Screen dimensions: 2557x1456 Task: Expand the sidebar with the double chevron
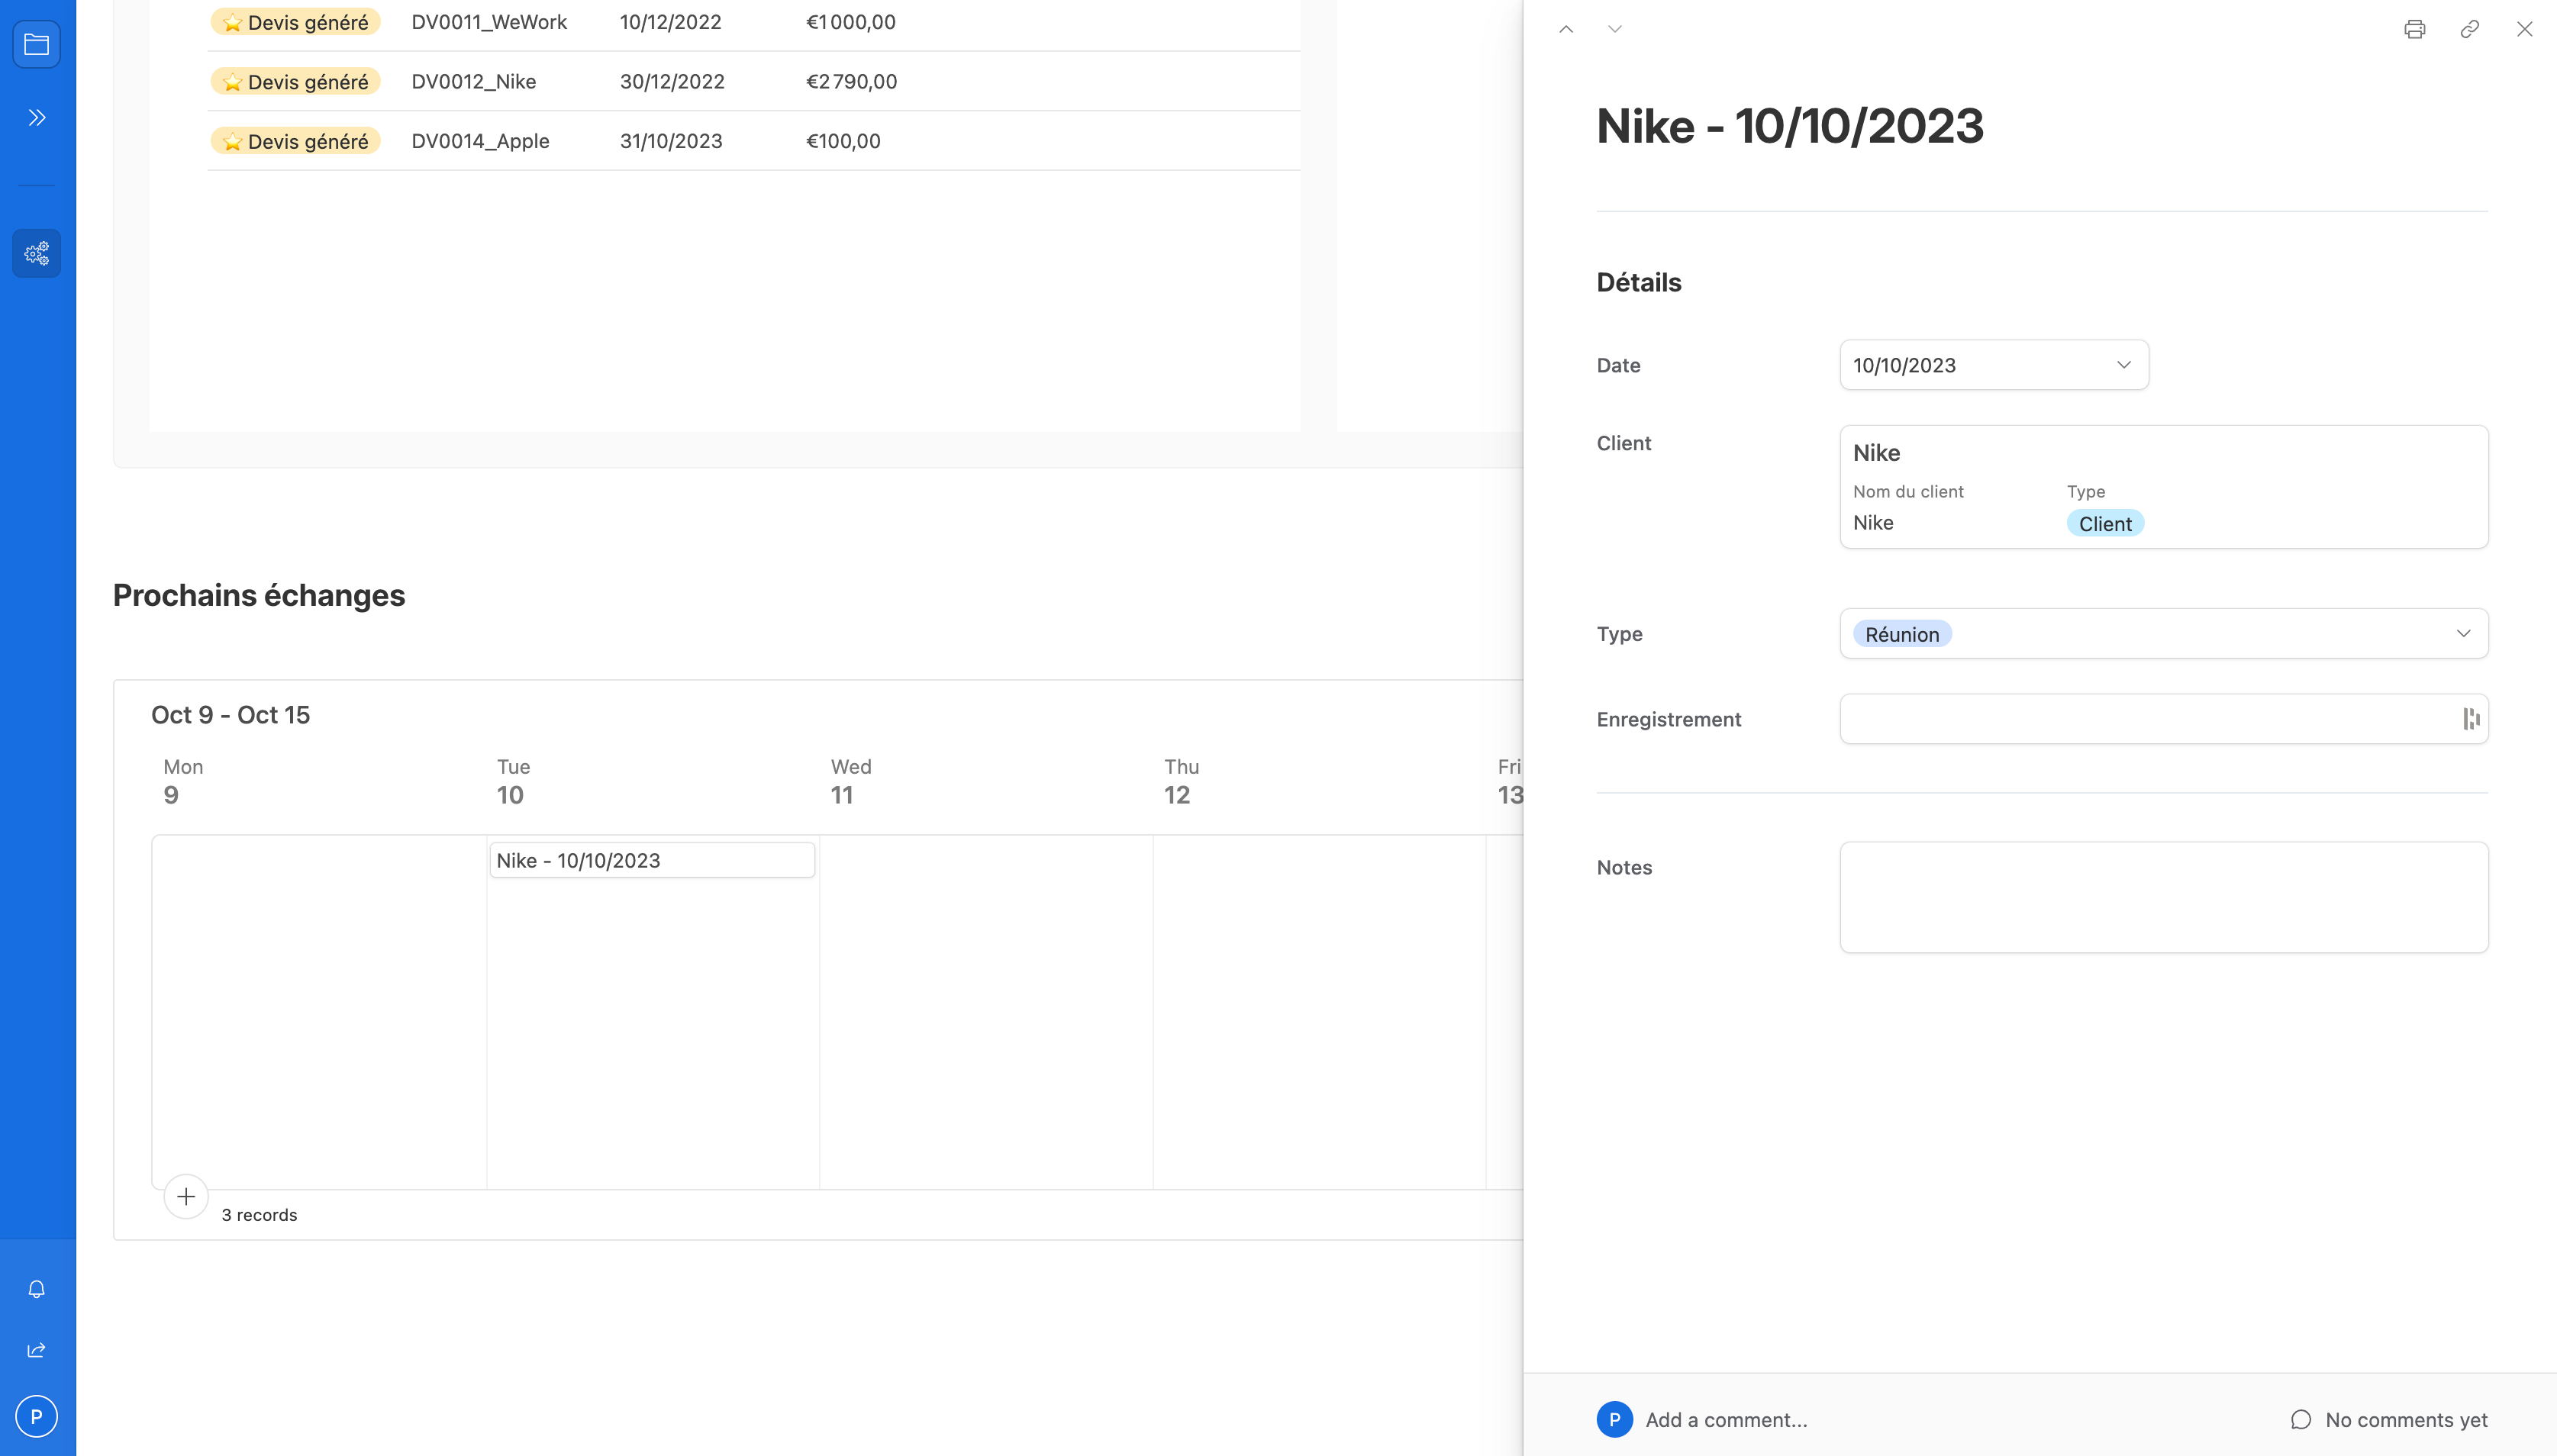pos(37,118)
